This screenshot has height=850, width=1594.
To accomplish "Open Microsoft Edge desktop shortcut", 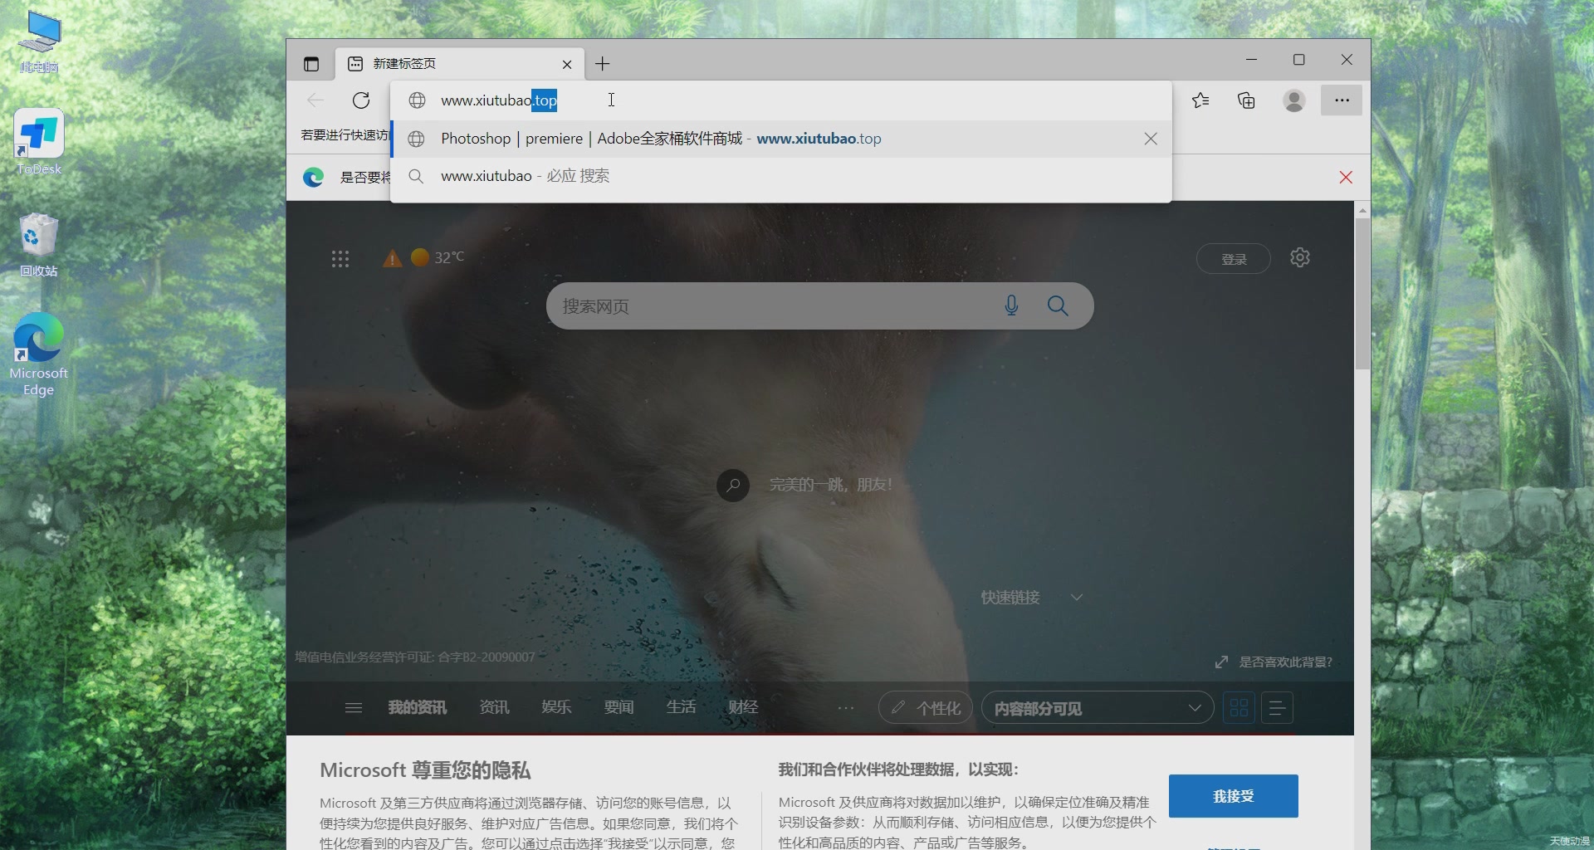I will [38, 354].
